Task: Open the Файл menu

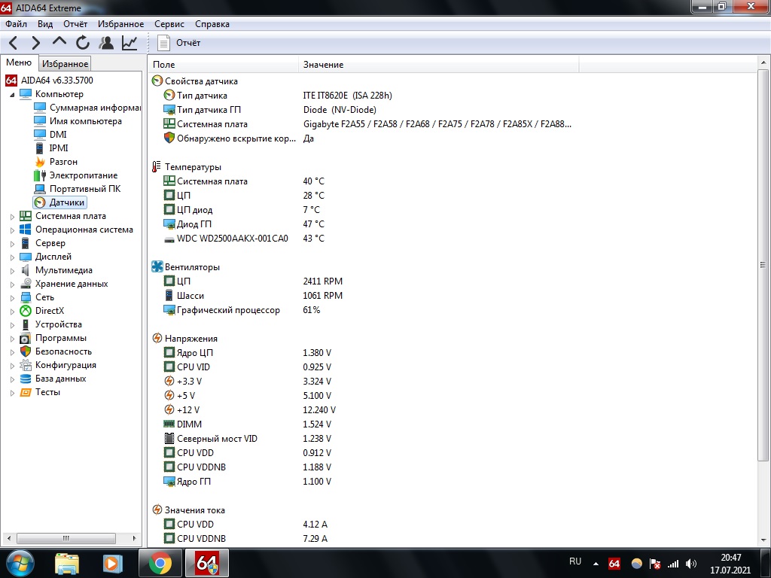Action: tap(17, 24)
